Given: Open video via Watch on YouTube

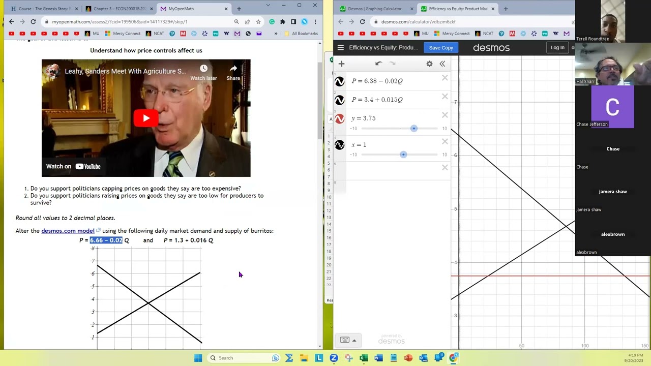Looking at the screenshot, I should pos(73,166).
